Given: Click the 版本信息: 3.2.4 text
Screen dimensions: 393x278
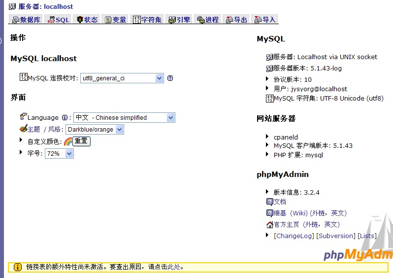Looking at the screenshot, I should pyautogui.click(x=296, y=192).
